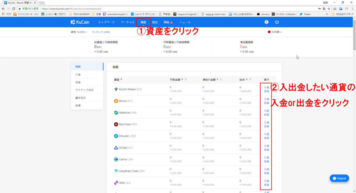Image resolution: width=356 pixels, height=193 pixels.
Task: Click the Kucoin Shares KCS coin icon
Action: [x=116, y=89]
